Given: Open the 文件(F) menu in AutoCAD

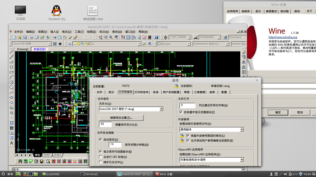Looking at the screenshot, I should coord(18,32).
